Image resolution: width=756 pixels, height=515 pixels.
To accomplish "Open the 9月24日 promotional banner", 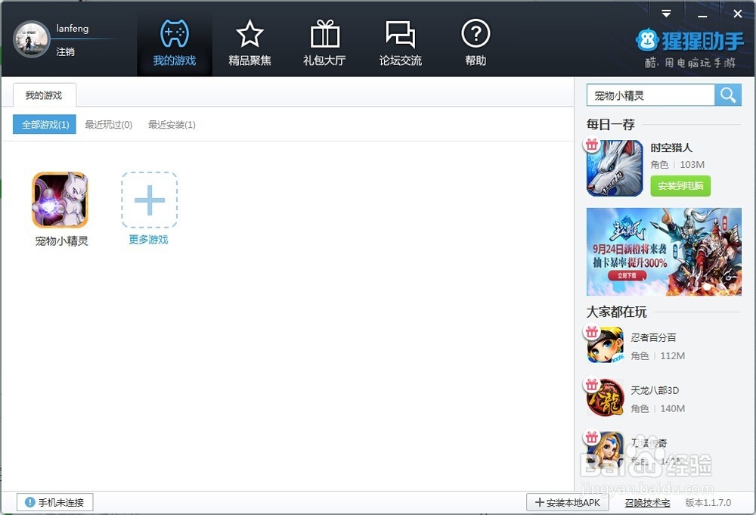I will click(664, 251).
